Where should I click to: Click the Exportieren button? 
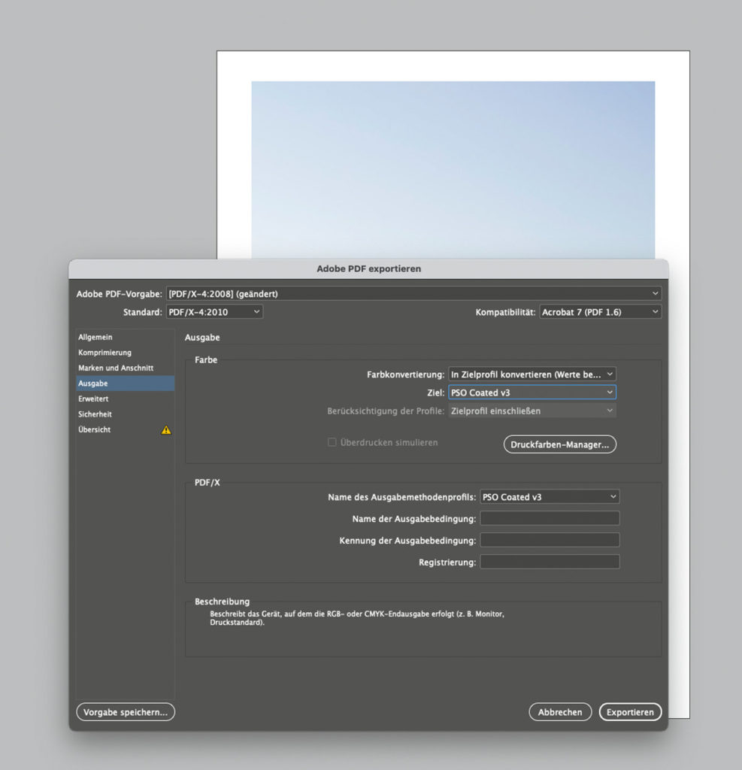(x=630, y=712)
